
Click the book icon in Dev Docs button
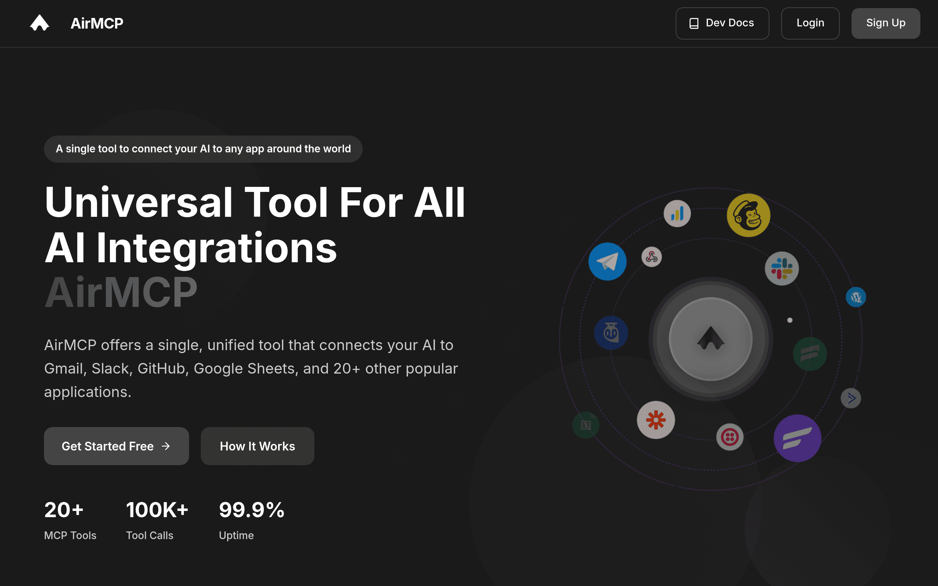[x=694, y=23]
